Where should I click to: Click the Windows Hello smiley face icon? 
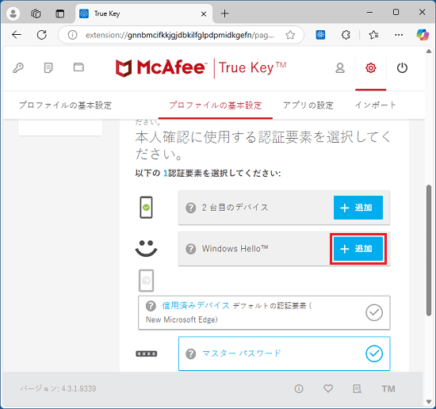[147, 248]
